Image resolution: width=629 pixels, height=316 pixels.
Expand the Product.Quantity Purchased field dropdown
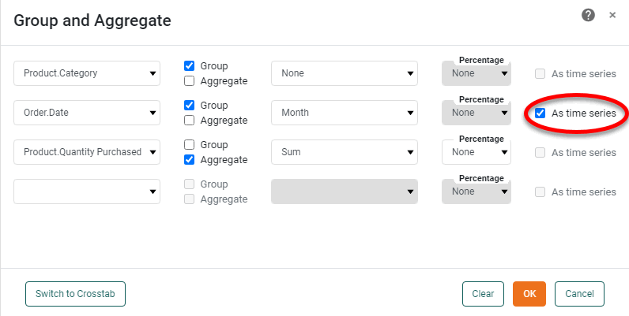click(87, 152)
